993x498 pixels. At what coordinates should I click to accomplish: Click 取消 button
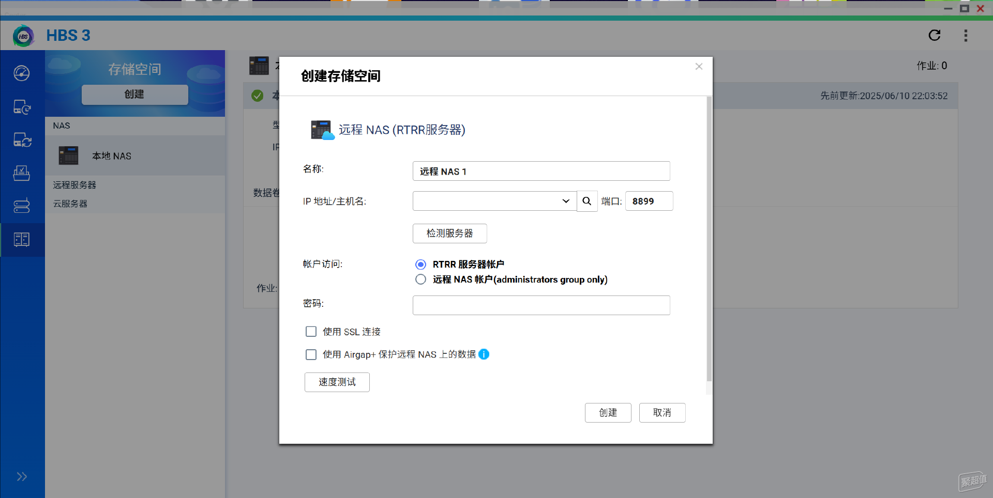(663, 413)
